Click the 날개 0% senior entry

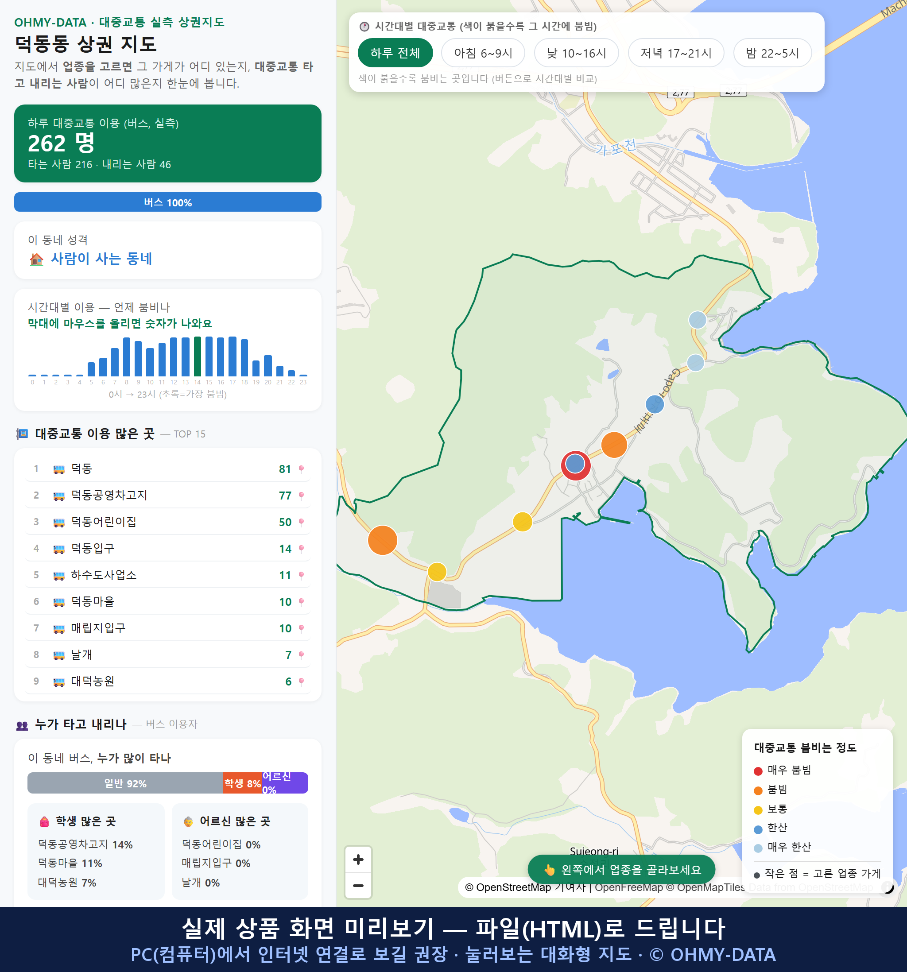tap(201, 883)
